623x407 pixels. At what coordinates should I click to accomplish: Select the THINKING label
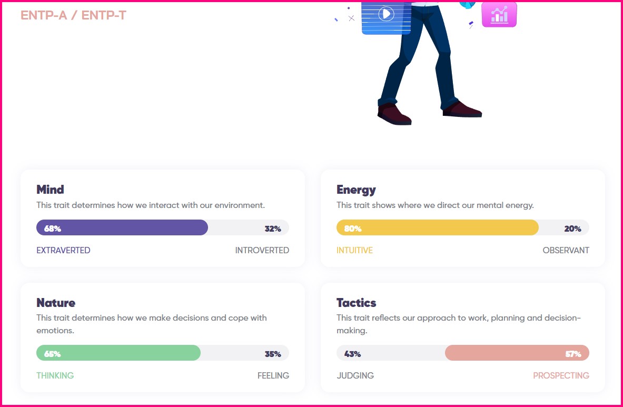55,375
